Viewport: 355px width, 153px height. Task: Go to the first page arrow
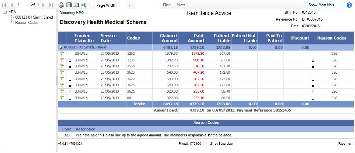click(x=4, y=5)
